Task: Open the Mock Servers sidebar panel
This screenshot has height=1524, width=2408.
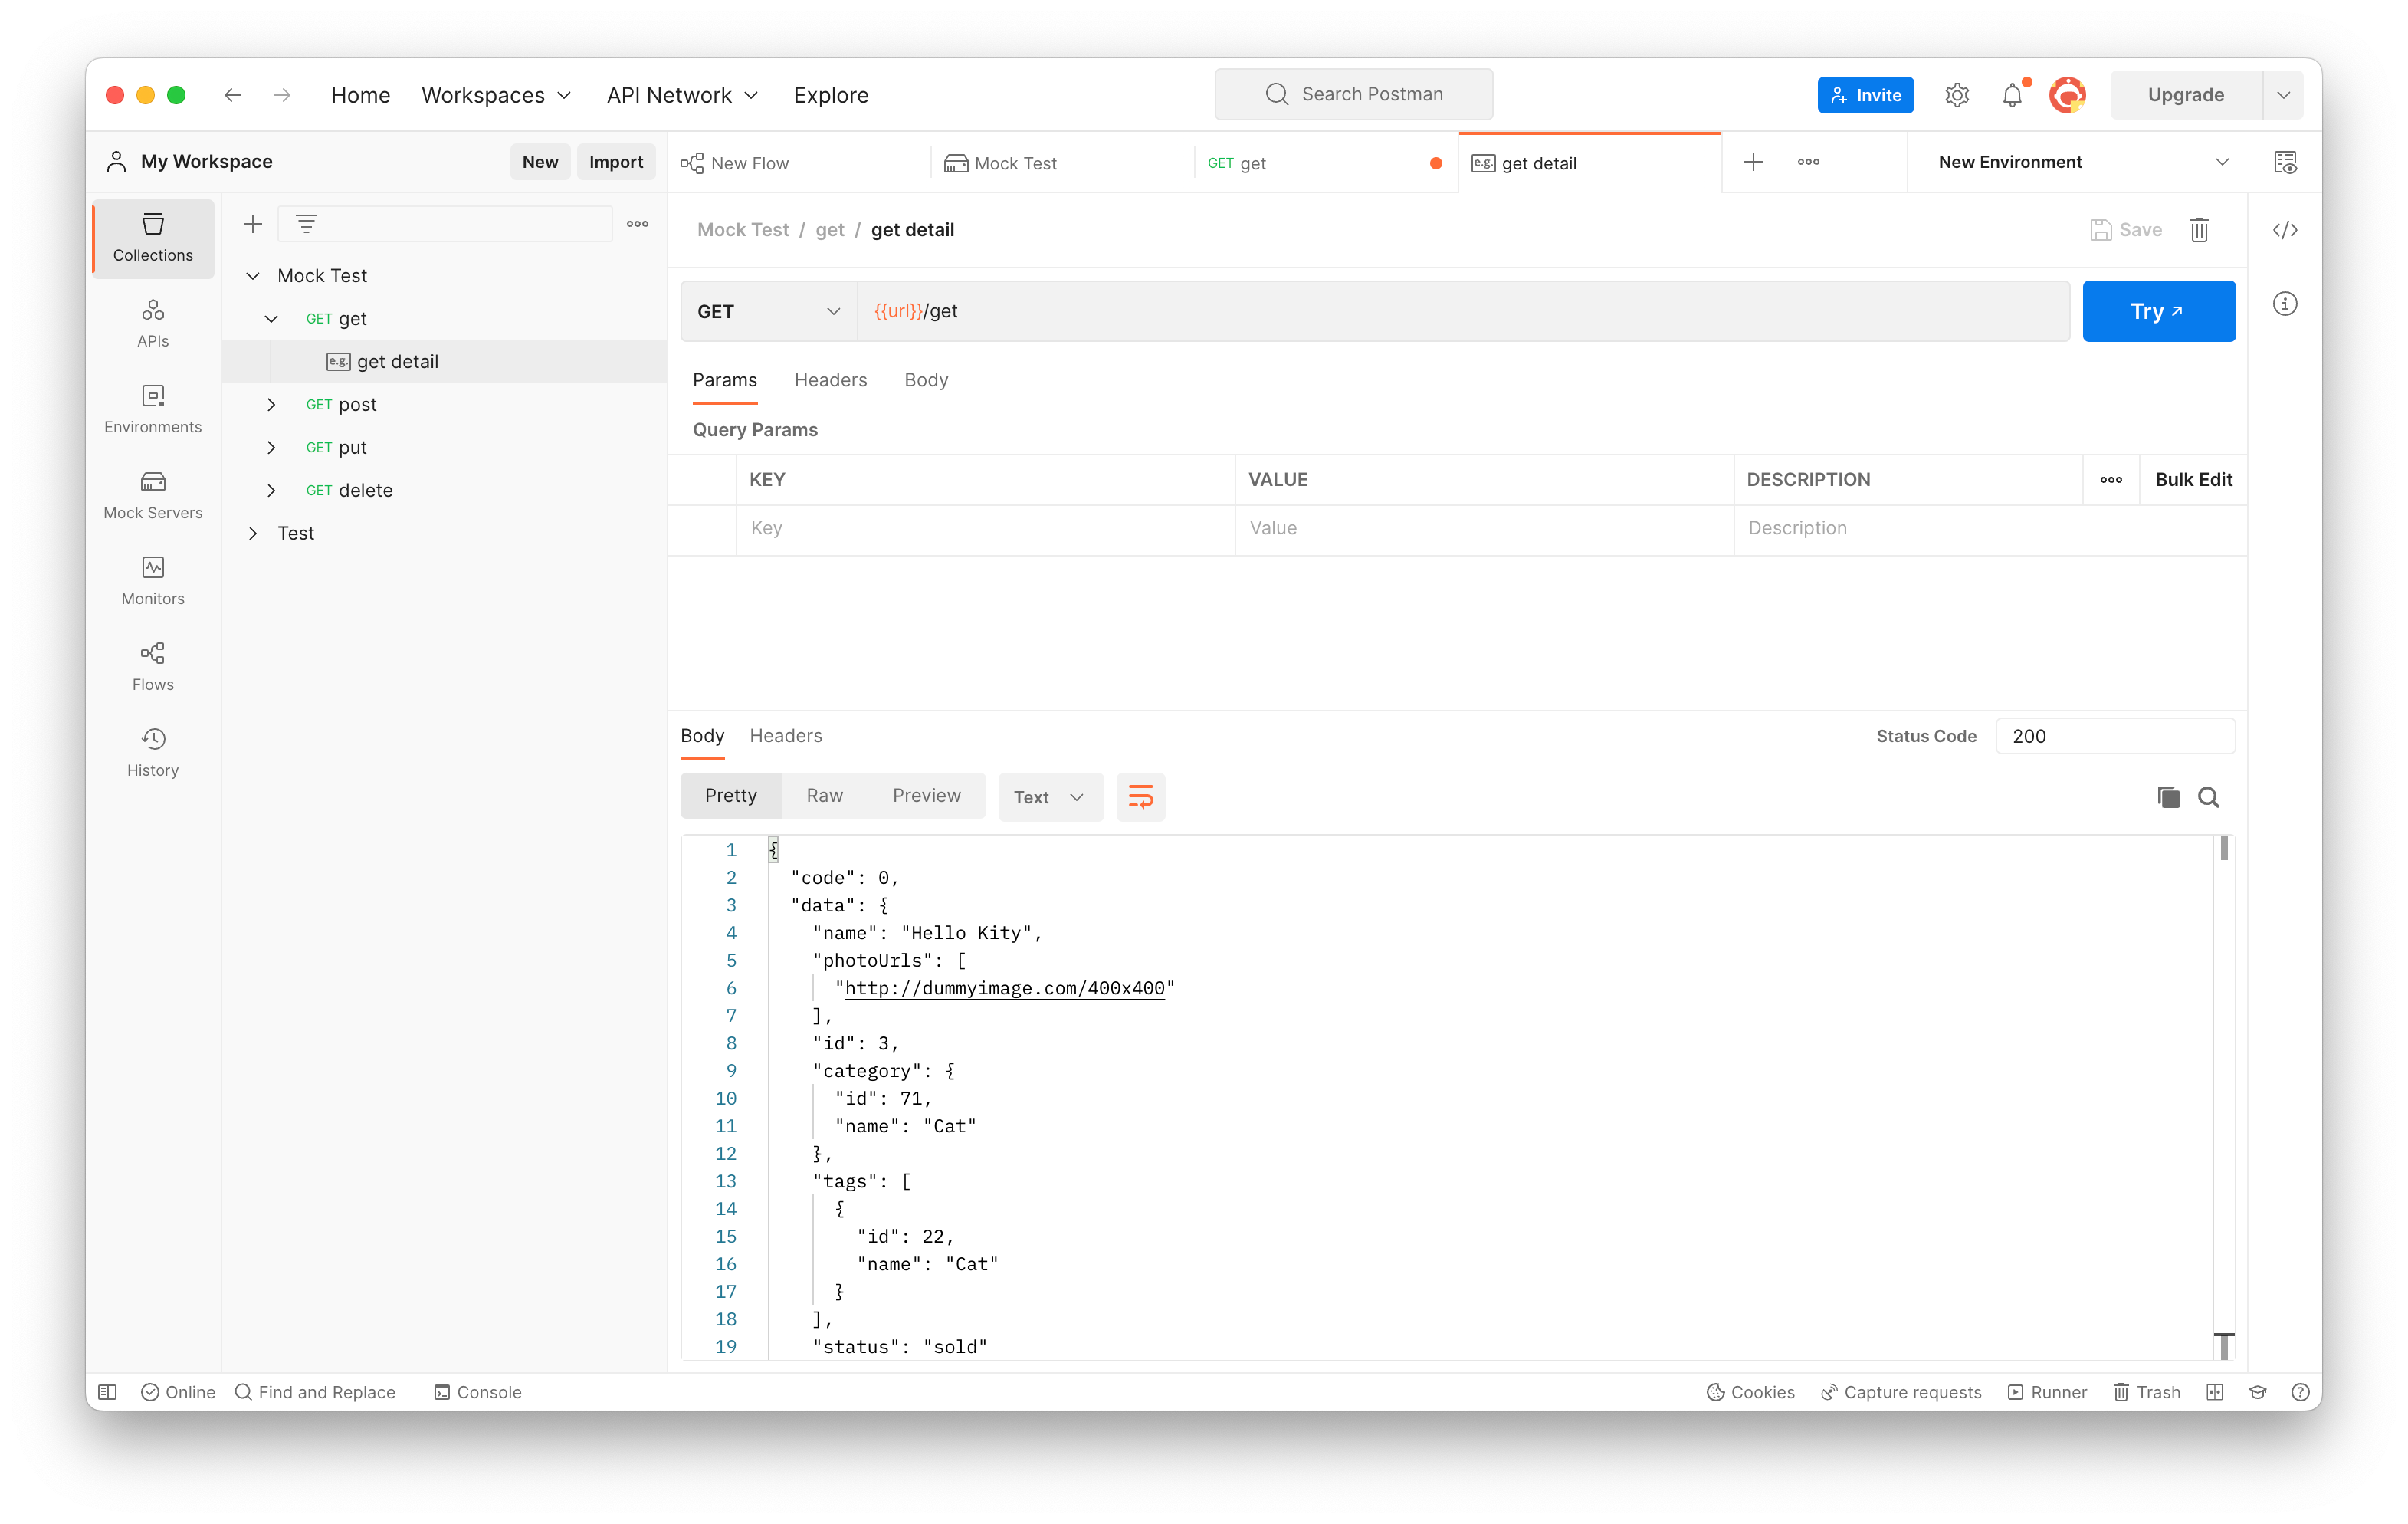Action: (x=152, y=495)
